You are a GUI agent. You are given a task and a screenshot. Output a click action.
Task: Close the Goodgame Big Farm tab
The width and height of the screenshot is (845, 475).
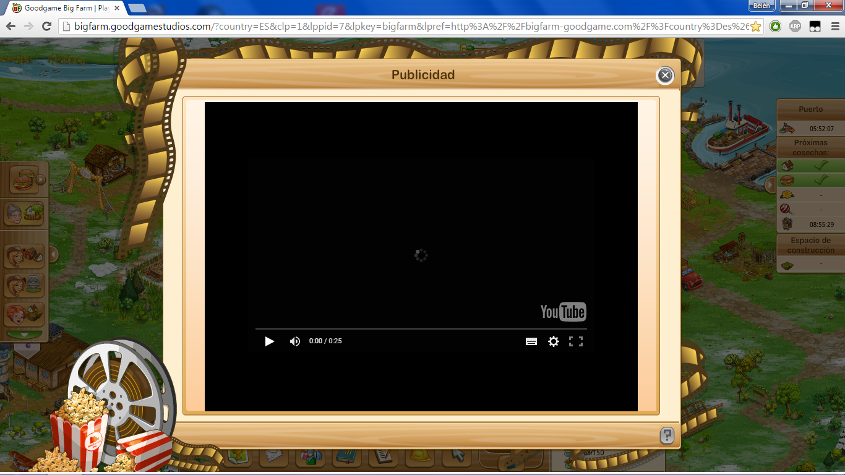pos(117,8)
